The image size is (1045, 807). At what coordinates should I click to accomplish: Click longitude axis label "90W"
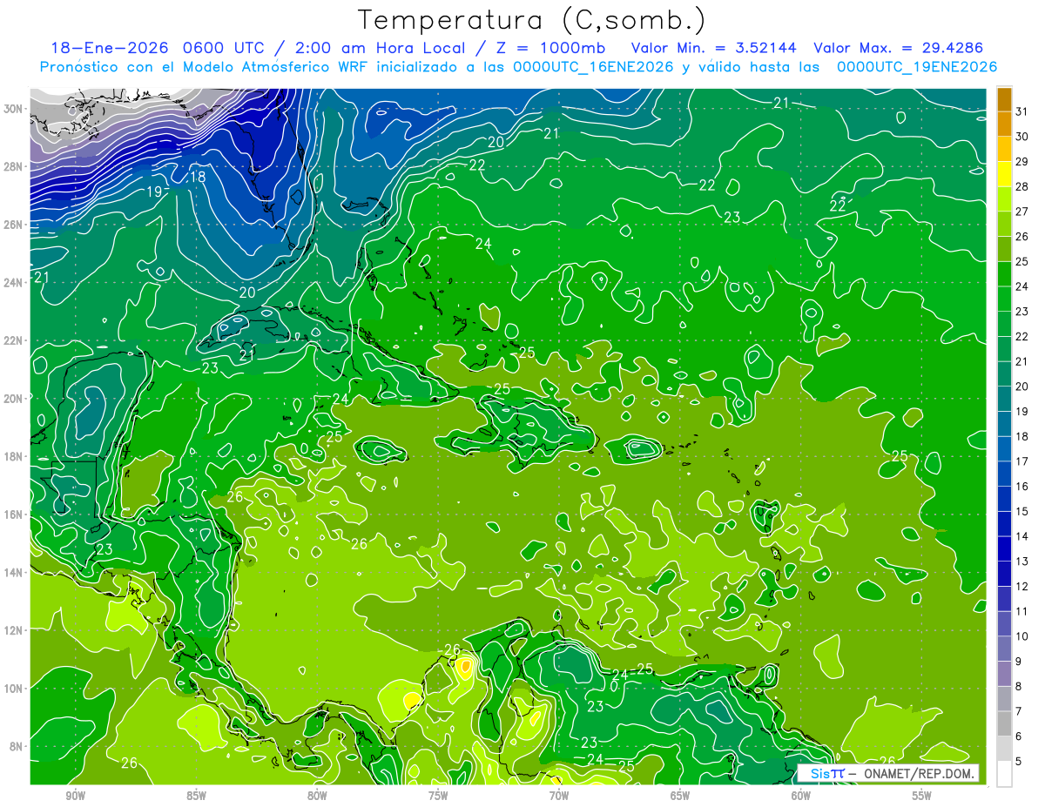pyautogui.click(x=75, y=797)
